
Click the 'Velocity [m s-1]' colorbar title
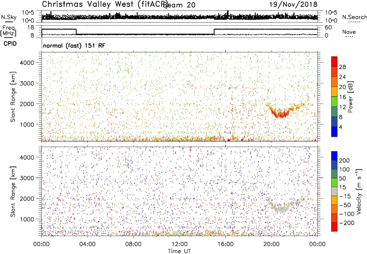(359, 191)
